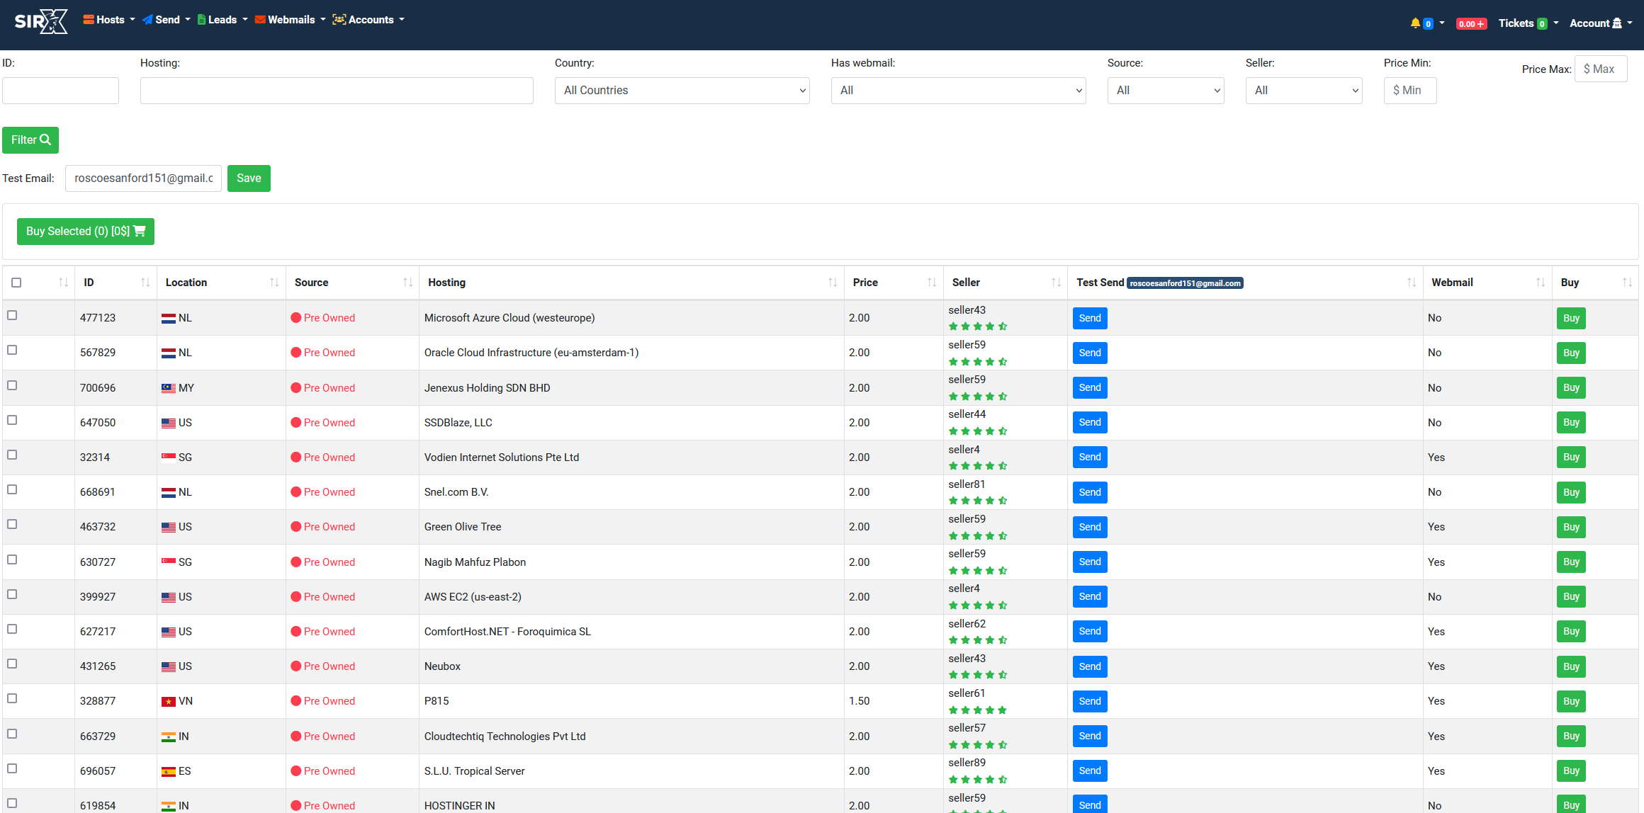Click Buy for SSDBlaze, LLC row
This screenshot has height=813, width=1644.
click(1572, 423)
